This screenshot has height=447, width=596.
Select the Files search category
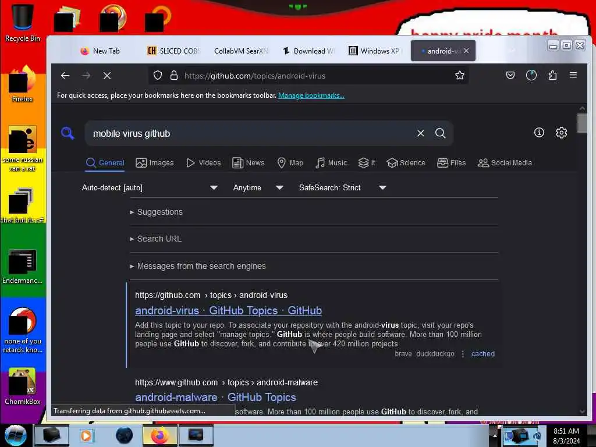[452, 163]
